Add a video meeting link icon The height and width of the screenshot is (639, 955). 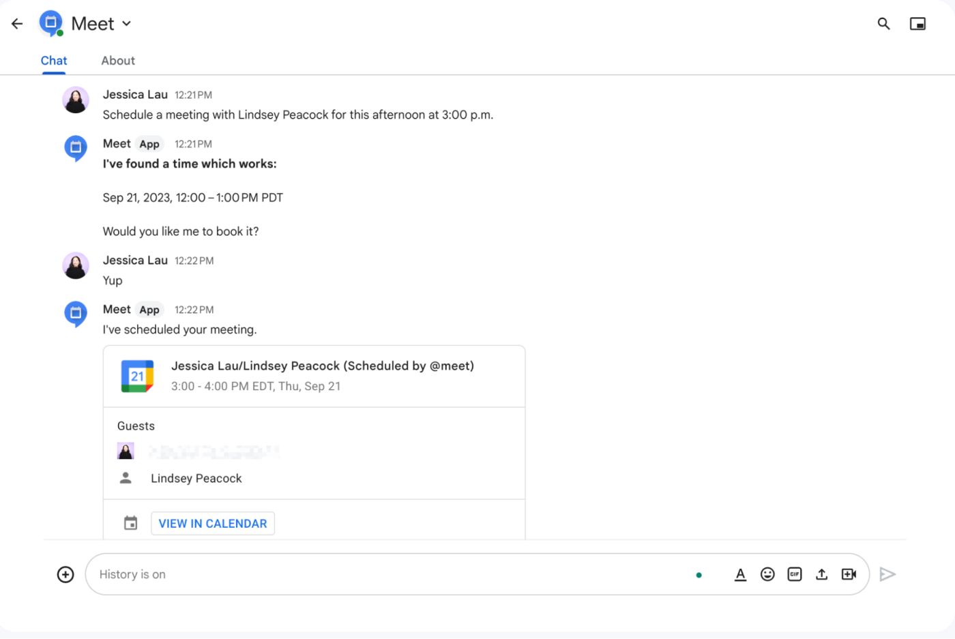click(x=849, y=574)
